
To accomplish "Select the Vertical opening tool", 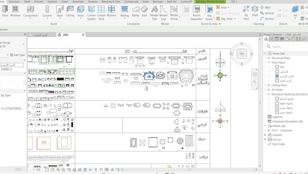I will (267, 13).
